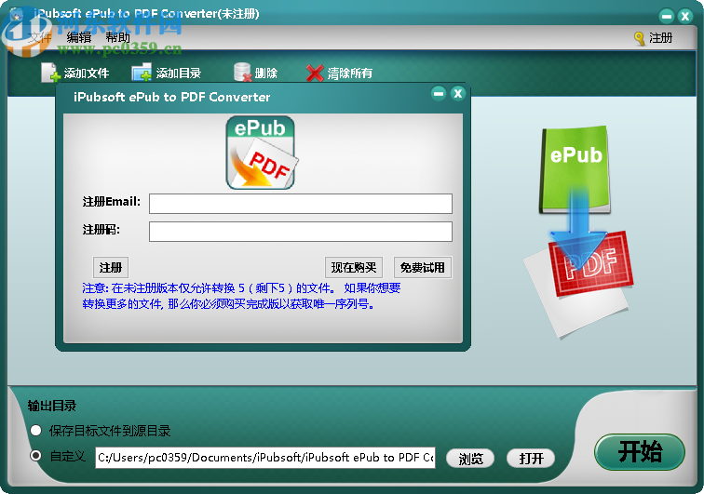The width and height of the screenshot is (704, 494).
Task: Open the 帮助 (Help) menu
Action: pyautogui.click(x=117, y=38)
